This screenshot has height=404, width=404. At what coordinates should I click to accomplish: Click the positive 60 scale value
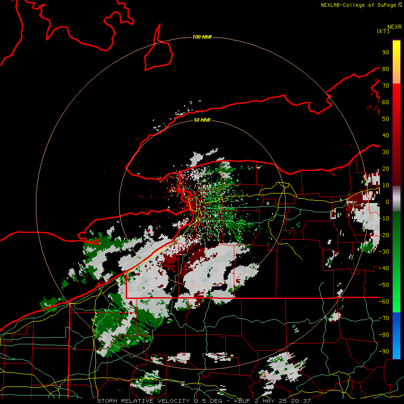point(386,102)
